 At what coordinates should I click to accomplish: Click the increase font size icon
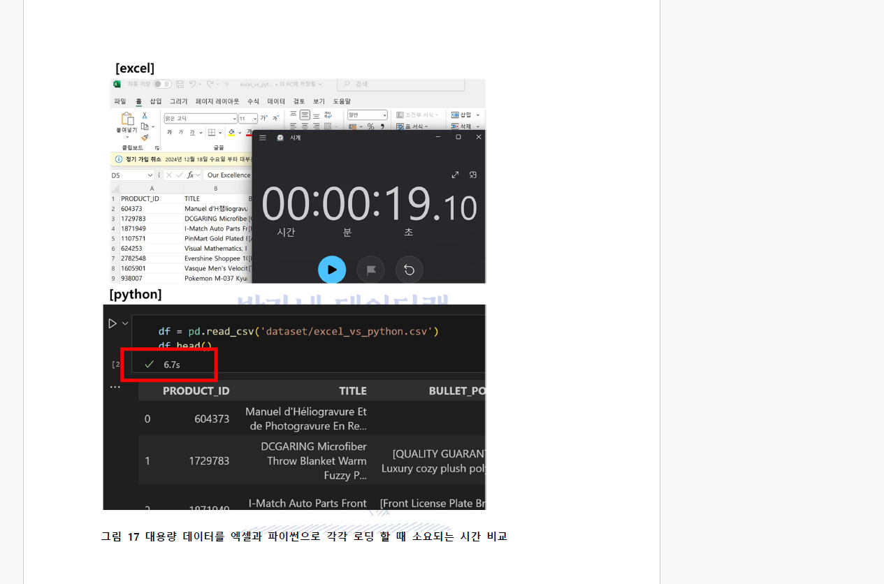click(263, 118)
